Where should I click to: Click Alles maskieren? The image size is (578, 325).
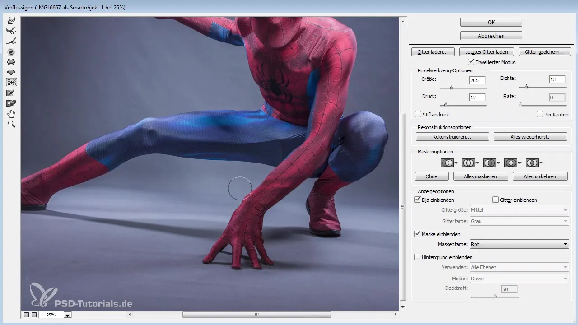[x=481, y=176]
